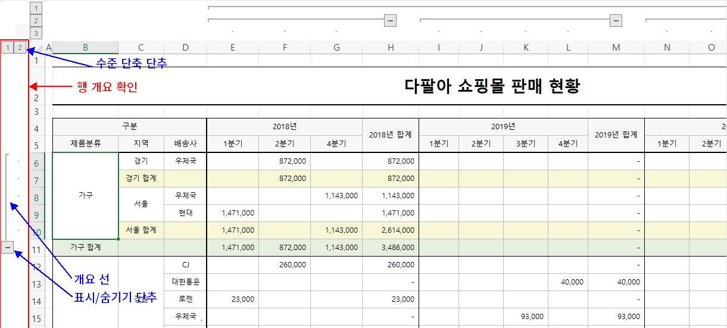The width and height of the screenshot is (727, 328).
Task: Click '3분기' under 2019년
Action: click(526, 143)
